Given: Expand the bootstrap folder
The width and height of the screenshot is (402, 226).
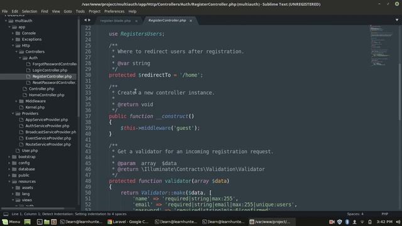Looking at the screenshot, I should click(x=9, y=157).
